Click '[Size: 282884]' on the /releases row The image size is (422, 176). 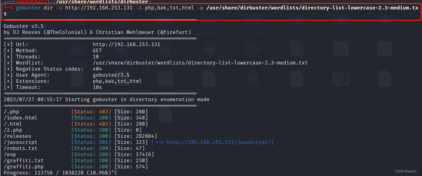(x=136, y=136)
